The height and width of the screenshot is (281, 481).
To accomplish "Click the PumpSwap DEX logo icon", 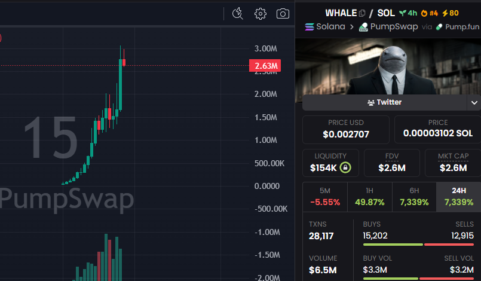I will coord(363,27).
